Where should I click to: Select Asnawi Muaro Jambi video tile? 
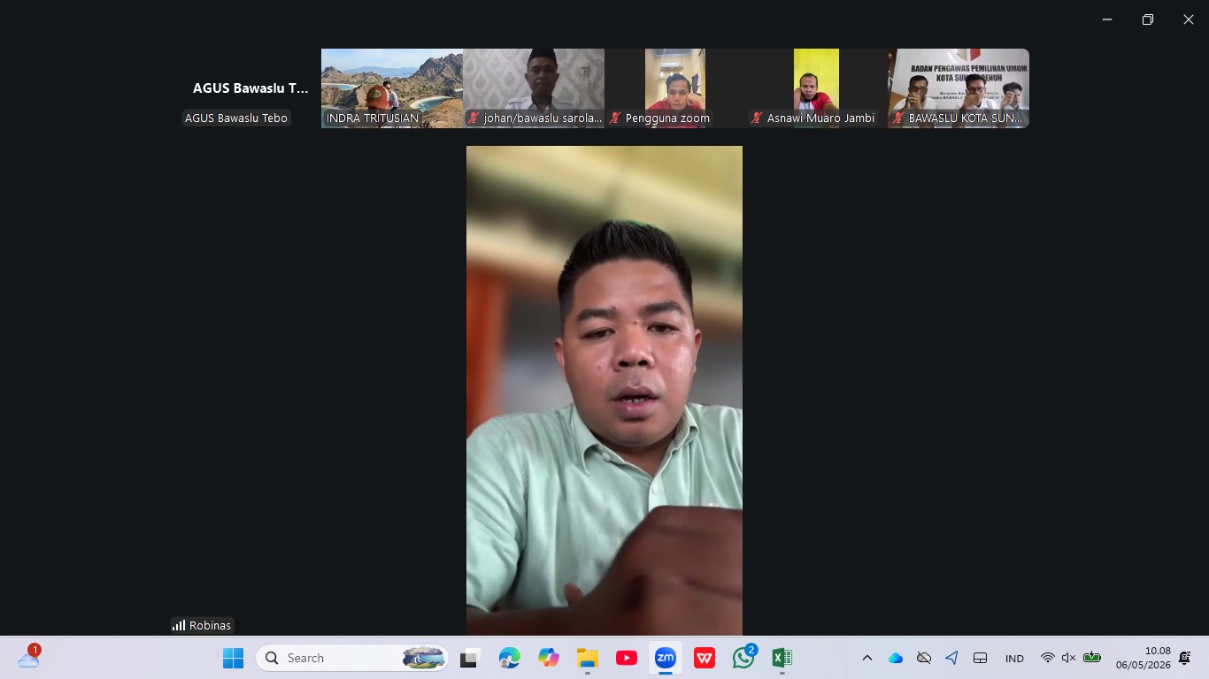click(x=817, y=88)
